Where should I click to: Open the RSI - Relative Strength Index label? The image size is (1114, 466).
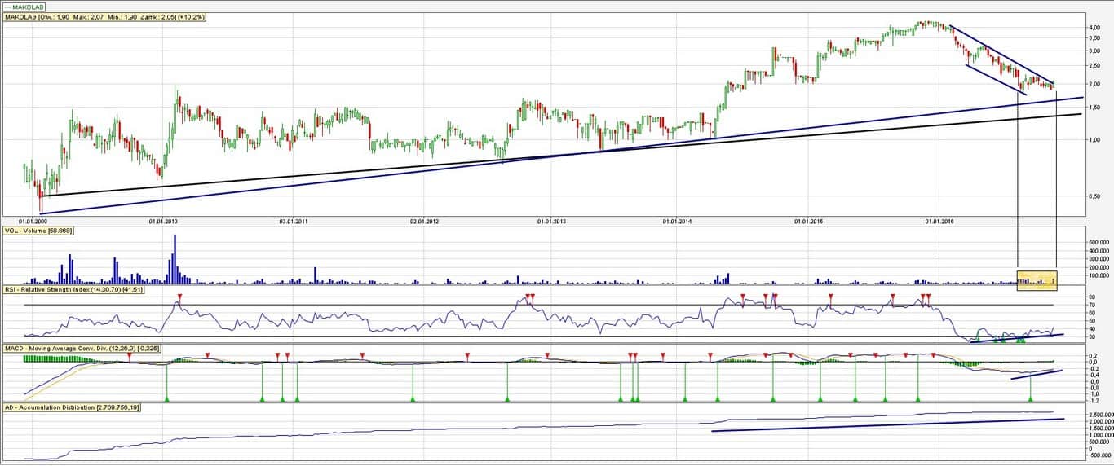tap(73, 289)
